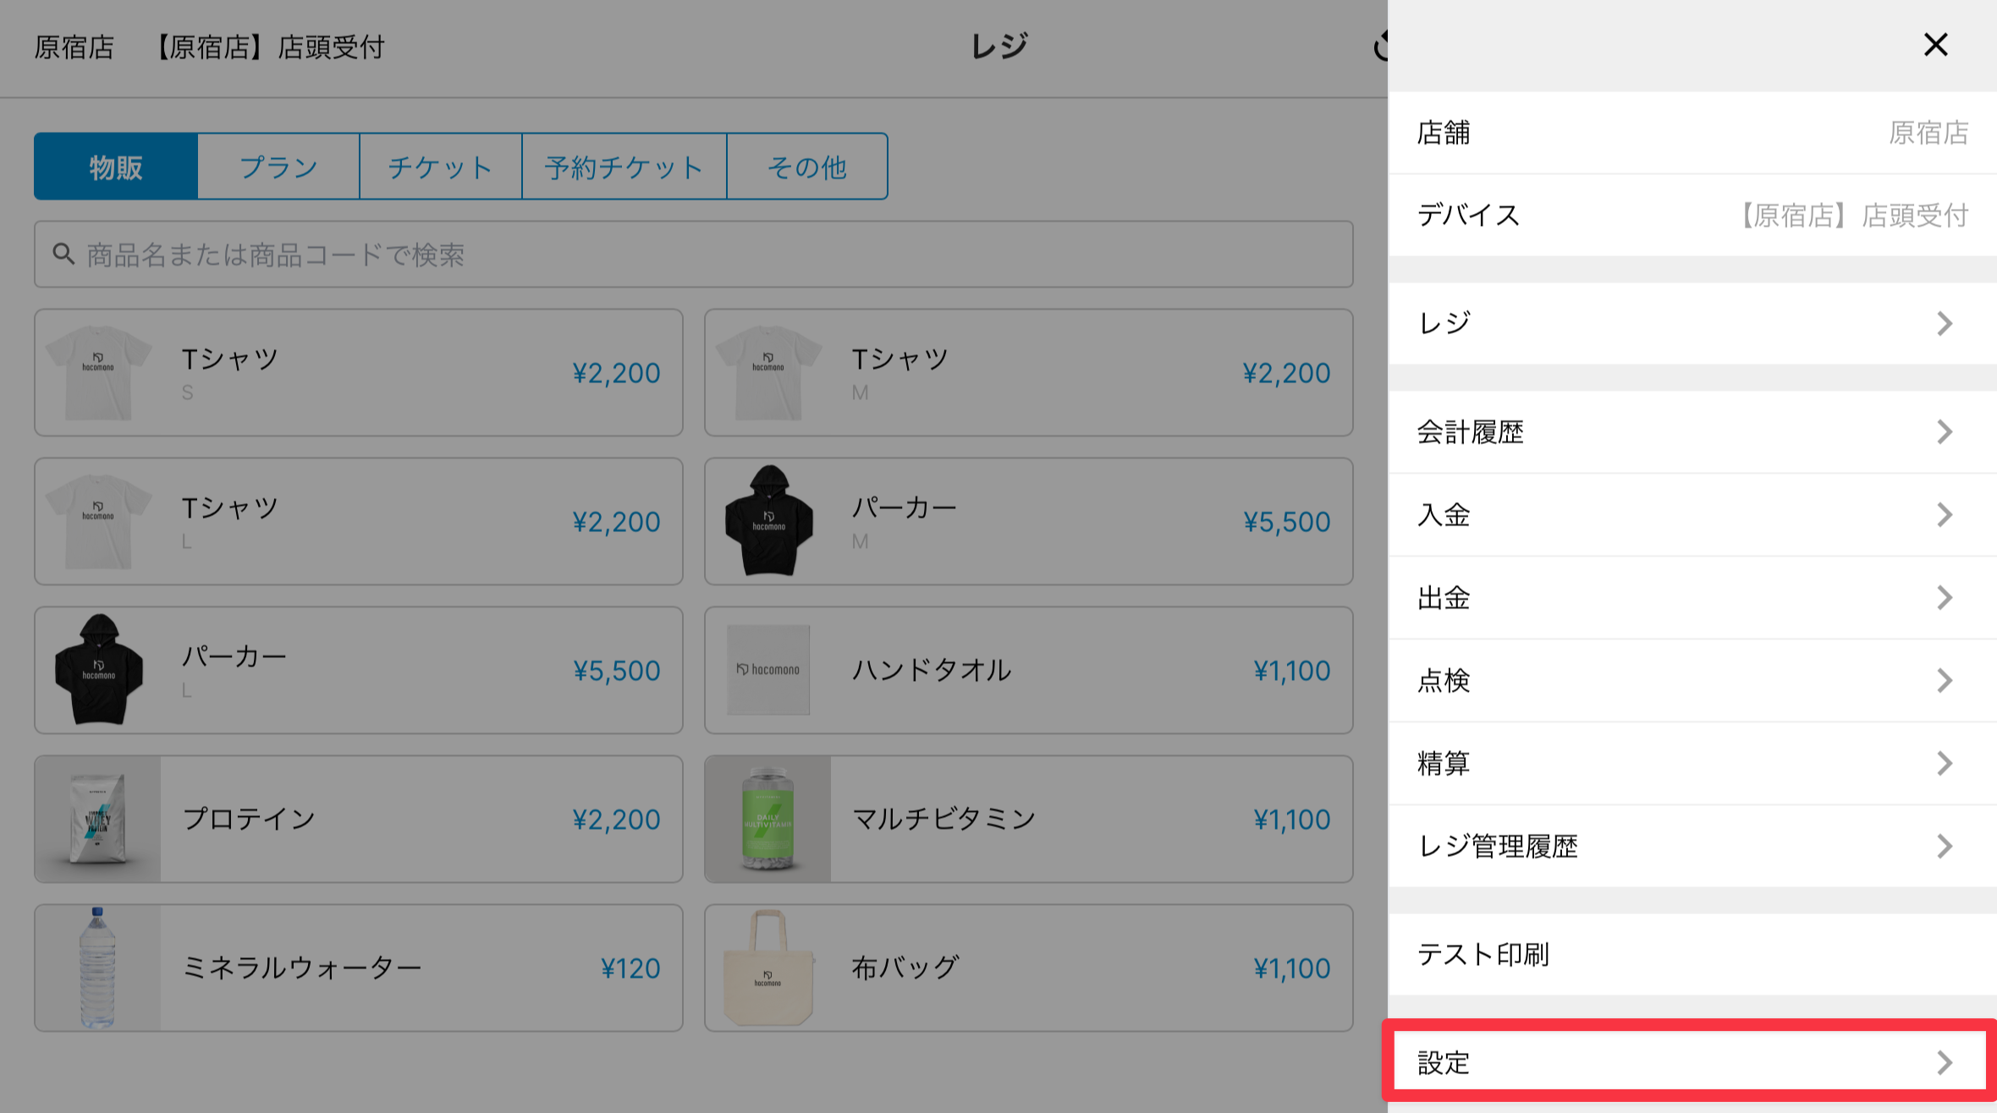Expand the レジ管理履歴 chevron

pyautogui.click(x=1945, y=846)
